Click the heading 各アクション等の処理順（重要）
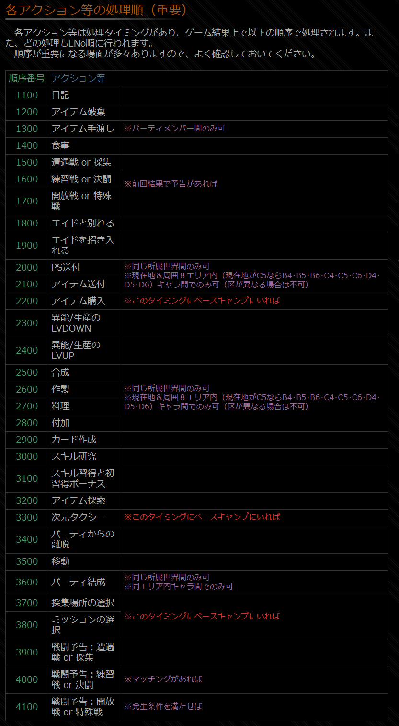The height and width of the screenshot is (726, 399). [96, 10]
